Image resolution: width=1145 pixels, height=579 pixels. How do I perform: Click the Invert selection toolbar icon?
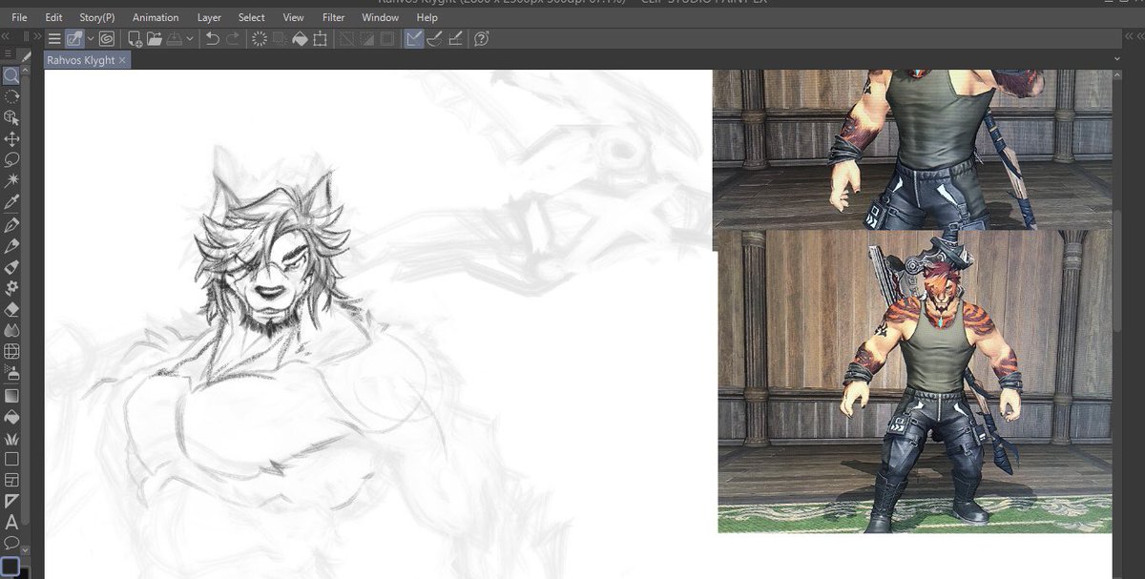coord(365,39)
